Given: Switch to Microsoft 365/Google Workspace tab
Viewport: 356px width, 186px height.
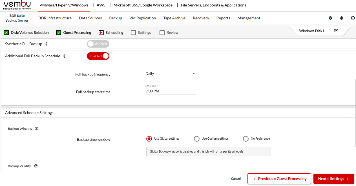Looking at the screenshot, I should (x=143, y=5).
